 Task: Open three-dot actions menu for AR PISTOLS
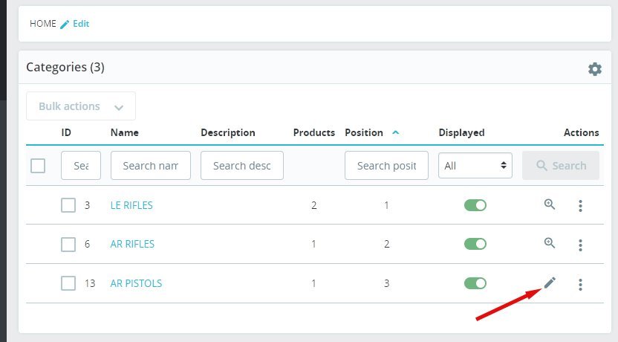(580, 284)
